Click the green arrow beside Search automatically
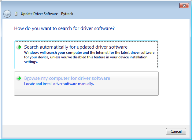The image size is (192, 140). 19,47
